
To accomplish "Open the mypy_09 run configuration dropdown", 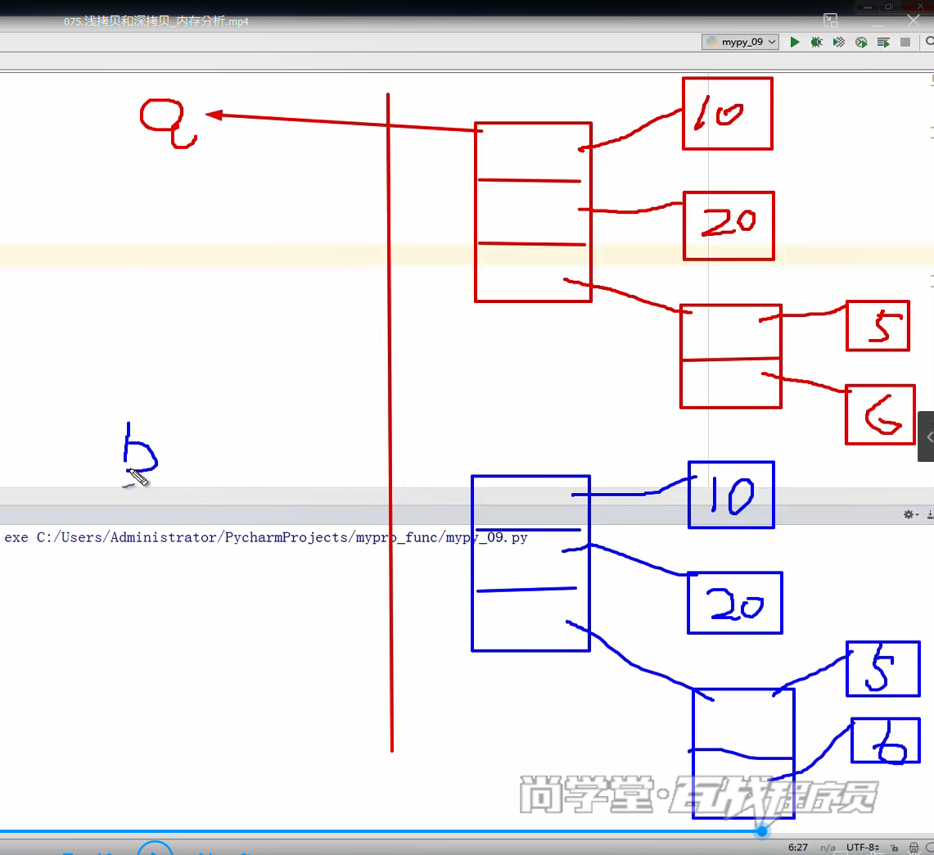I will pos(740,42).
